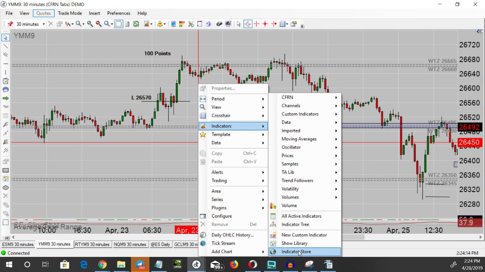Viewport: 485px width, 272px height.
Task: Open the Indicator Store
Action: click(305, 252)
